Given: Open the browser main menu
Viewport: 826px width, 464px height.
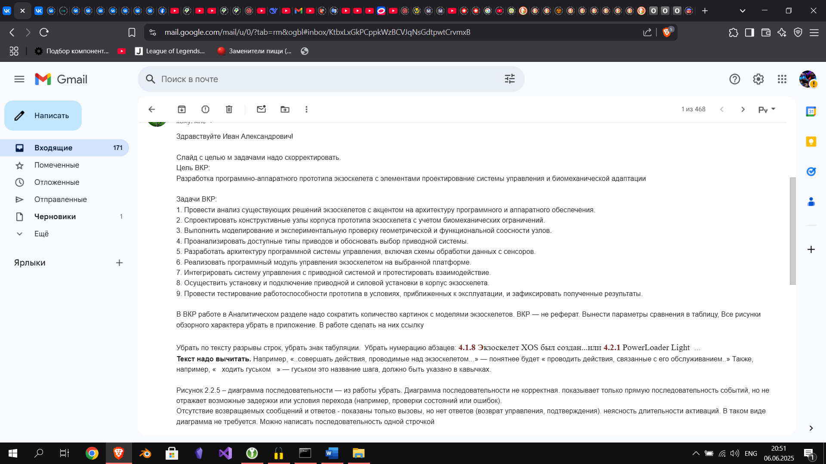Looking at the screenshot, I should pyautogui.click(x=814, y=32).
